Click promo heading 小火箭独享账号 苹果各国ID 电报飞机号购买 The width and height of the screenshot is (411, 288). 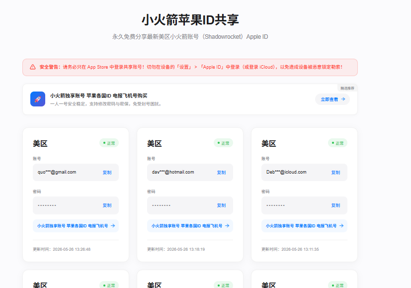[x=99, y=96]
